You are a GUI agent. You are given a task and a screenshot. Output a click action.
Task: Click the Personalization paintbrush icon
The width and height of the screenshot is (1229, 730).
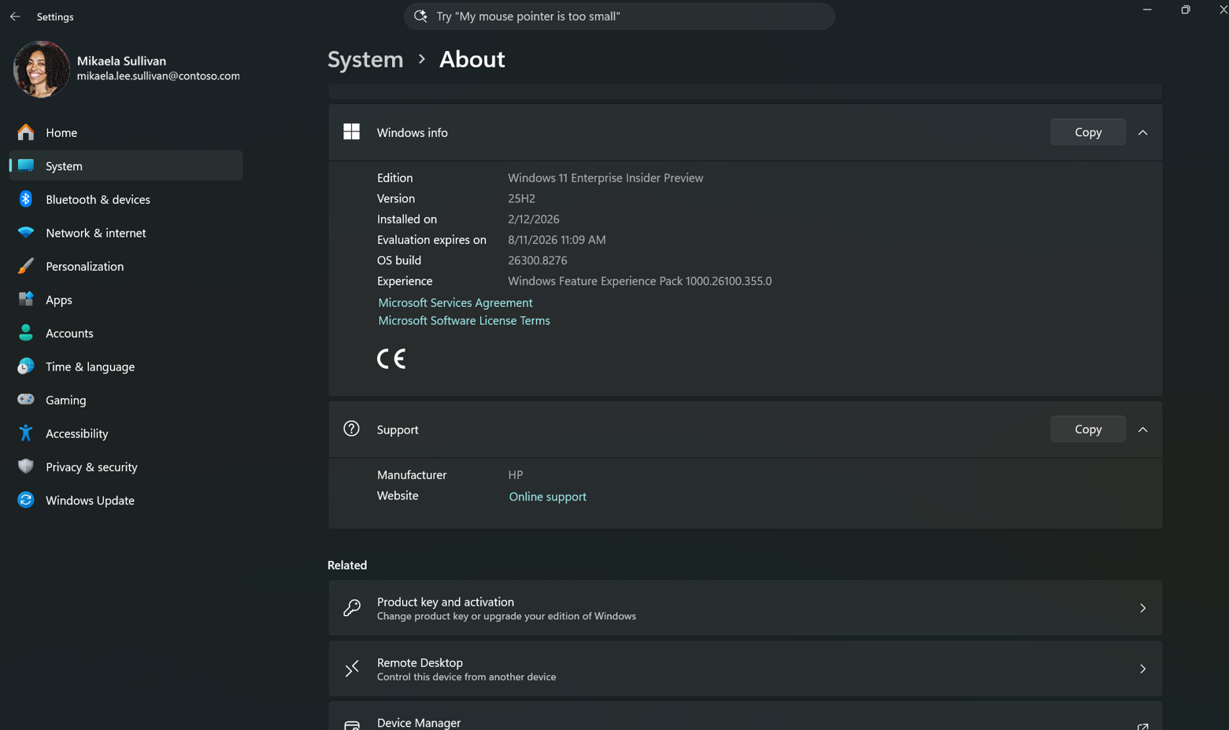(26, 266)
